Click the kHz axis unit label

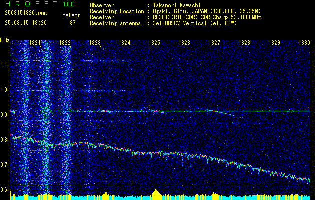pyautogui.click(x=5, y=40)
